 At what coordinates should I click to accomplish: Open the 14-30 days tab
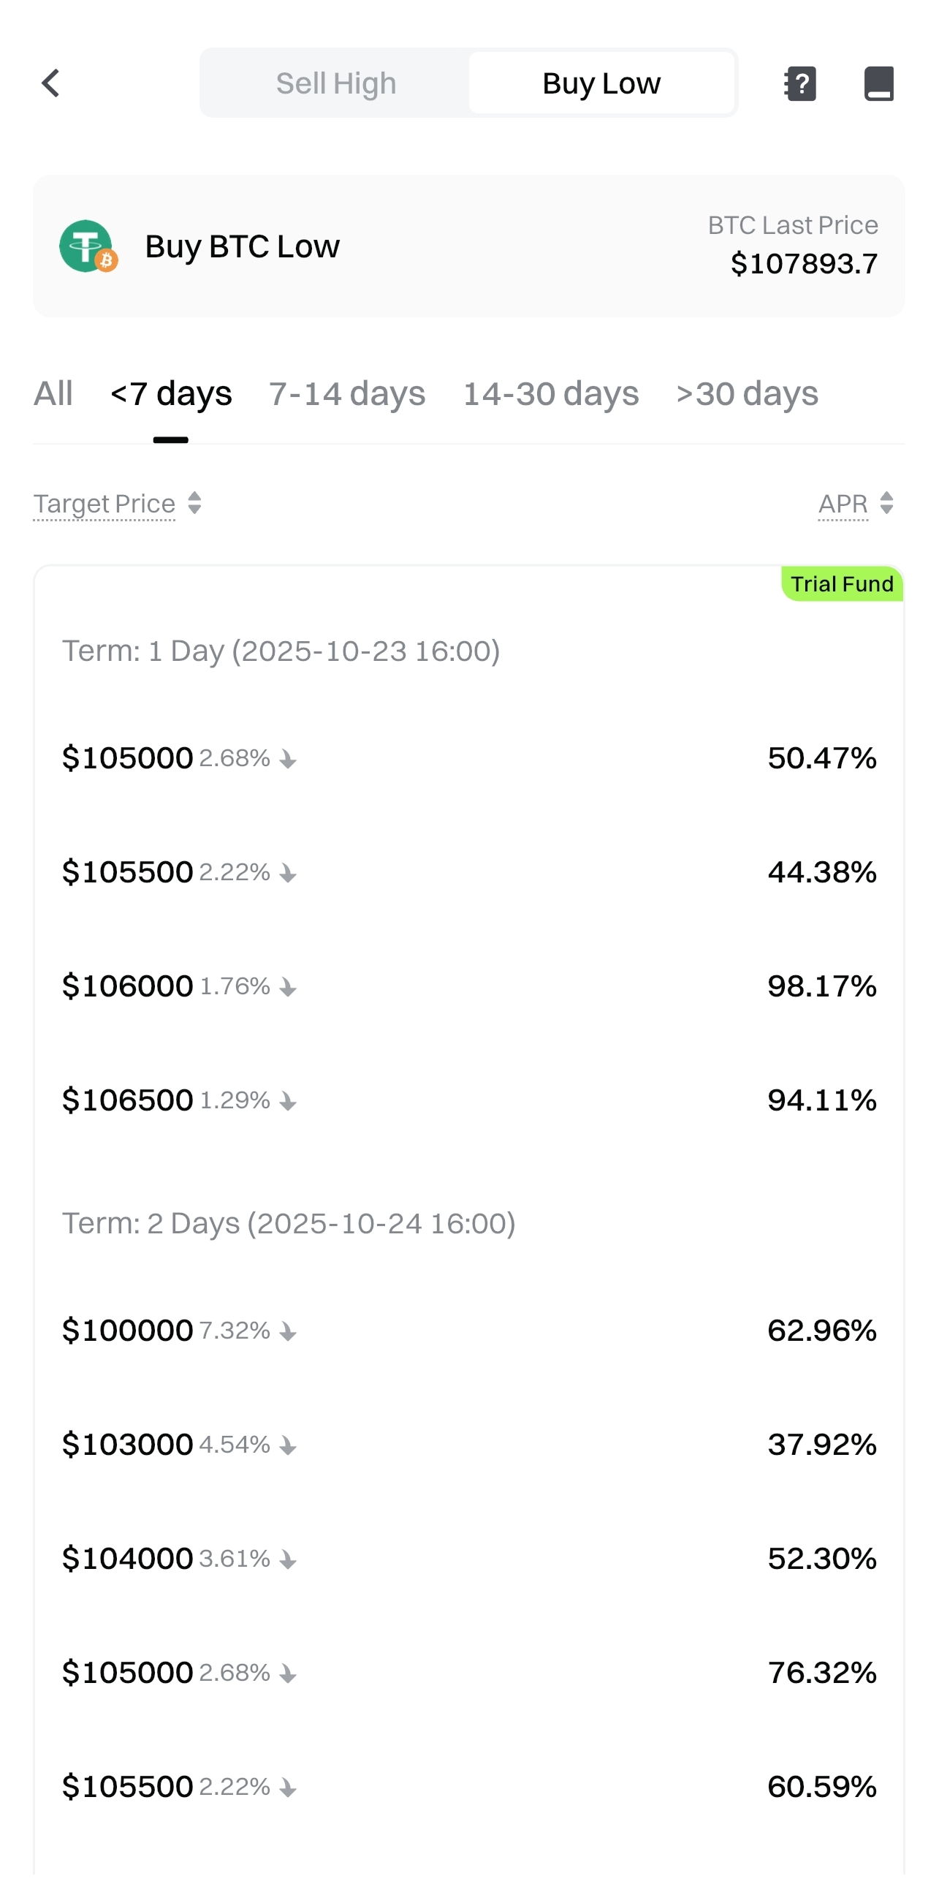pos(551,393)
